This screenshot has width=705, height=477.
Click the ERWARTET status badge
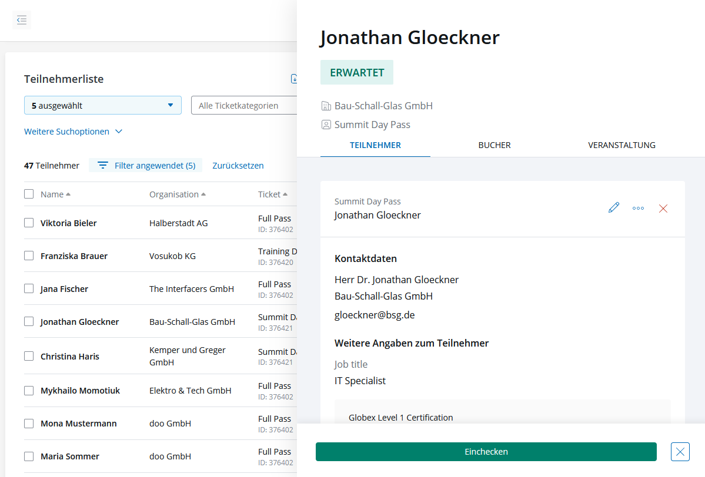click(357, 72)
